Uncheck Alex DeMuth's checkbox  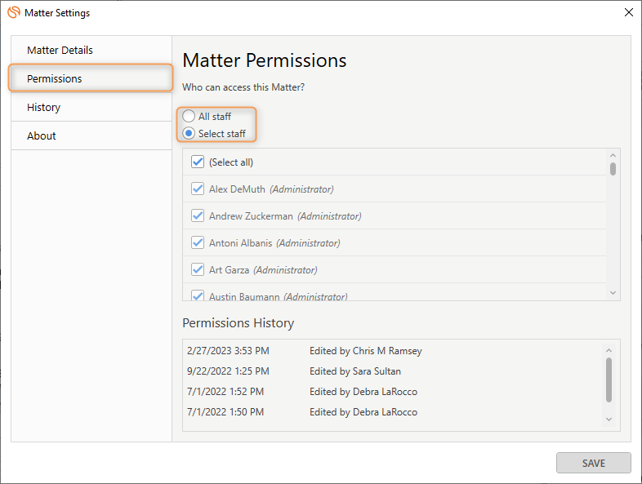point(198,189)
